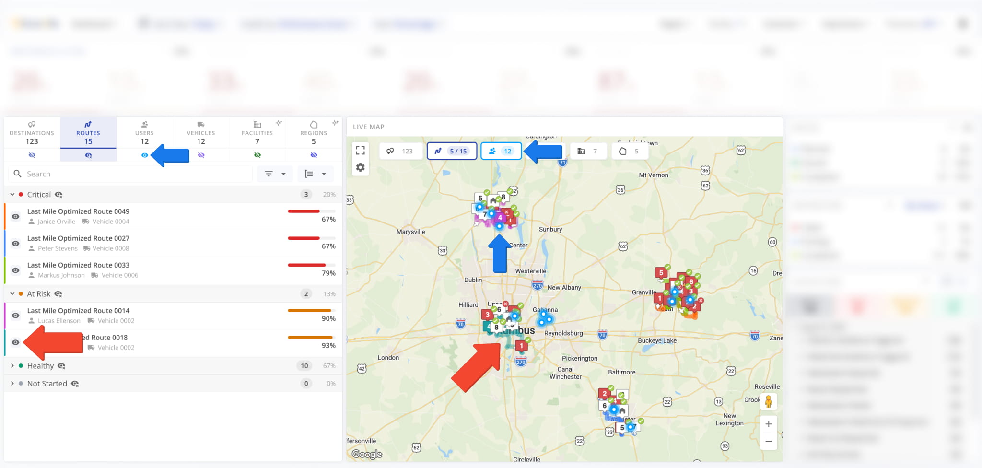
Task: Click stop marker 5 near Granville
Action: click(x=661, y=273)
